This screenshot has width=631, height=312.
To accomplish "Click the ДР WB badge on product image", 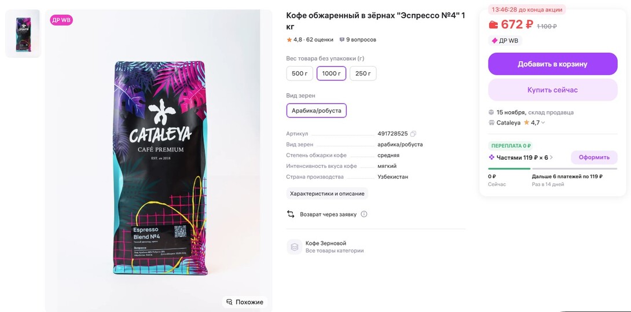I will click(61, 20).
